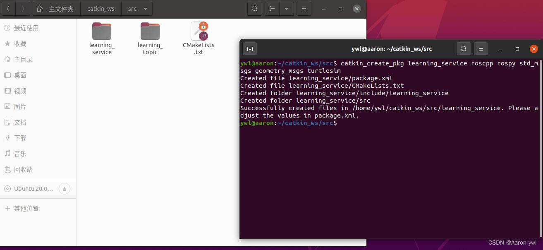Click the terminal title ywl@aaron: ~/catkin_ws/src
543x250 pixels.
coord(392,49)
